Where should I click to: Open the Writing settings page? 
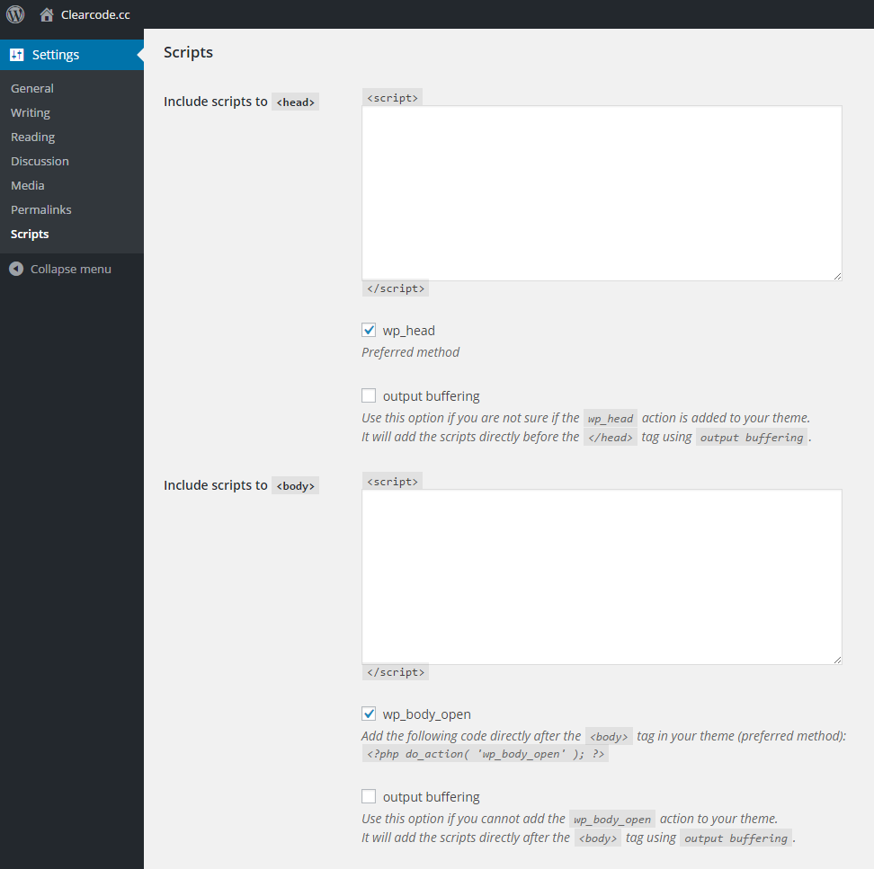click(x=31, y=112)
